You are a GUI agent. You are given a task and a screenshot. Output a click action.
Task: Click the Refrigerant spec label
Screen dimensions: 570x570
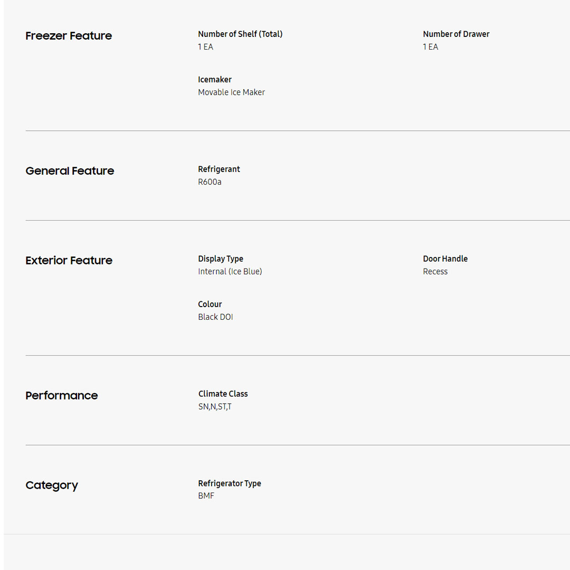pos(219,169)
